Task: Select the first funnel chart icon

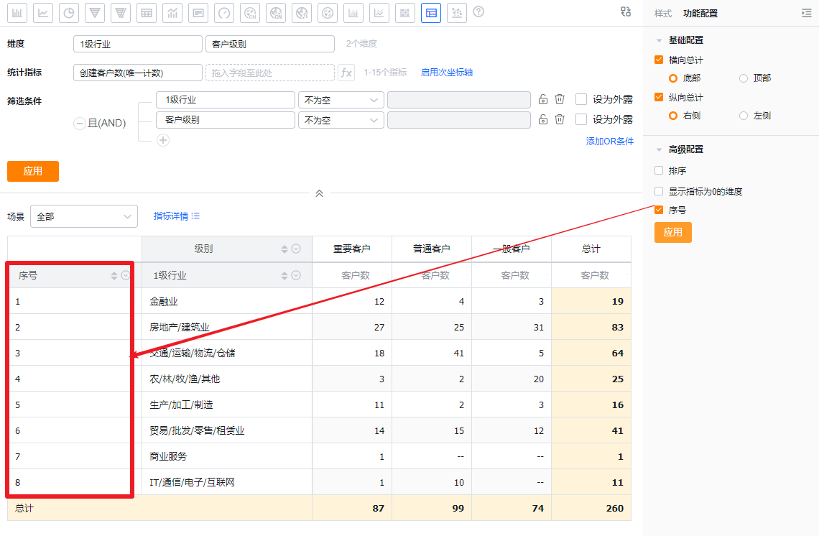Action: (95, 13)
